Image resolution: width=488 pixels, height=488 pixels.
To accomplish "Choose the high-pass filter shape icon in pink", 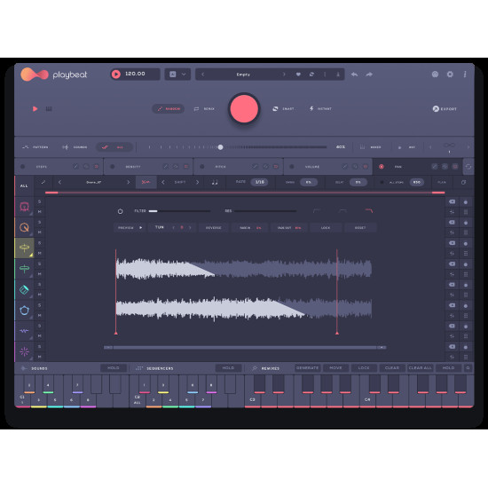I will (x=369, y=211).
